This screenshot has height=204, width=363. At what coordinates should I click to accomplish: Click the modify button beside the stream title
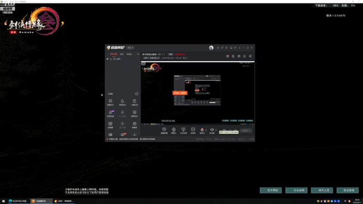pos(171,54)
